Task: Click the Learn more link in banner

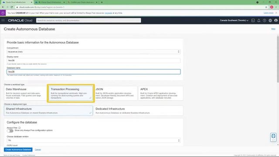Action: (269, 13)
